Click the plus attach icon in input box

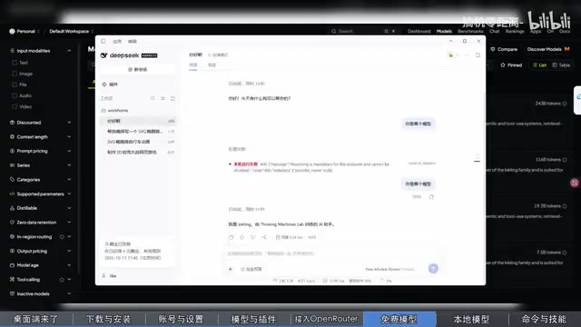pos(231,269)
